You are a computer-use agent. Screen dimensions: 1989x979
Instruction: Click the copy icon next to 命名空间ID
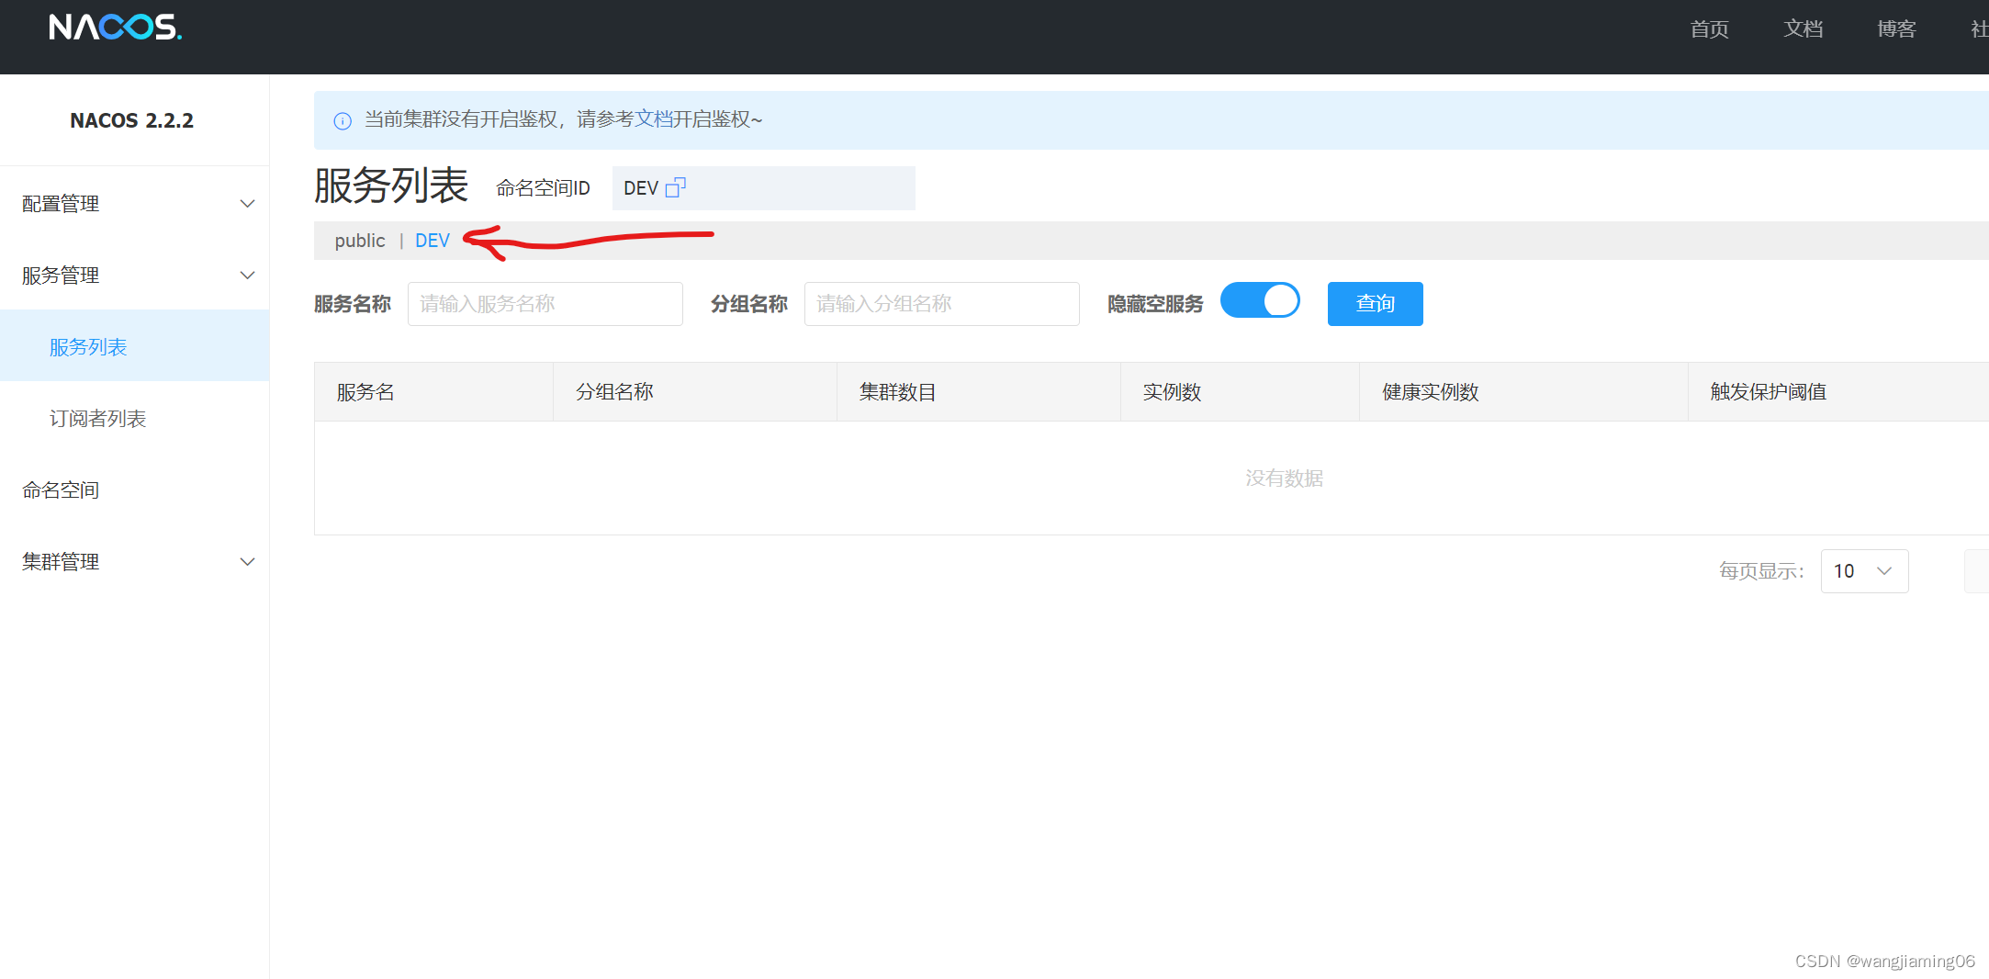coord(677,187)
